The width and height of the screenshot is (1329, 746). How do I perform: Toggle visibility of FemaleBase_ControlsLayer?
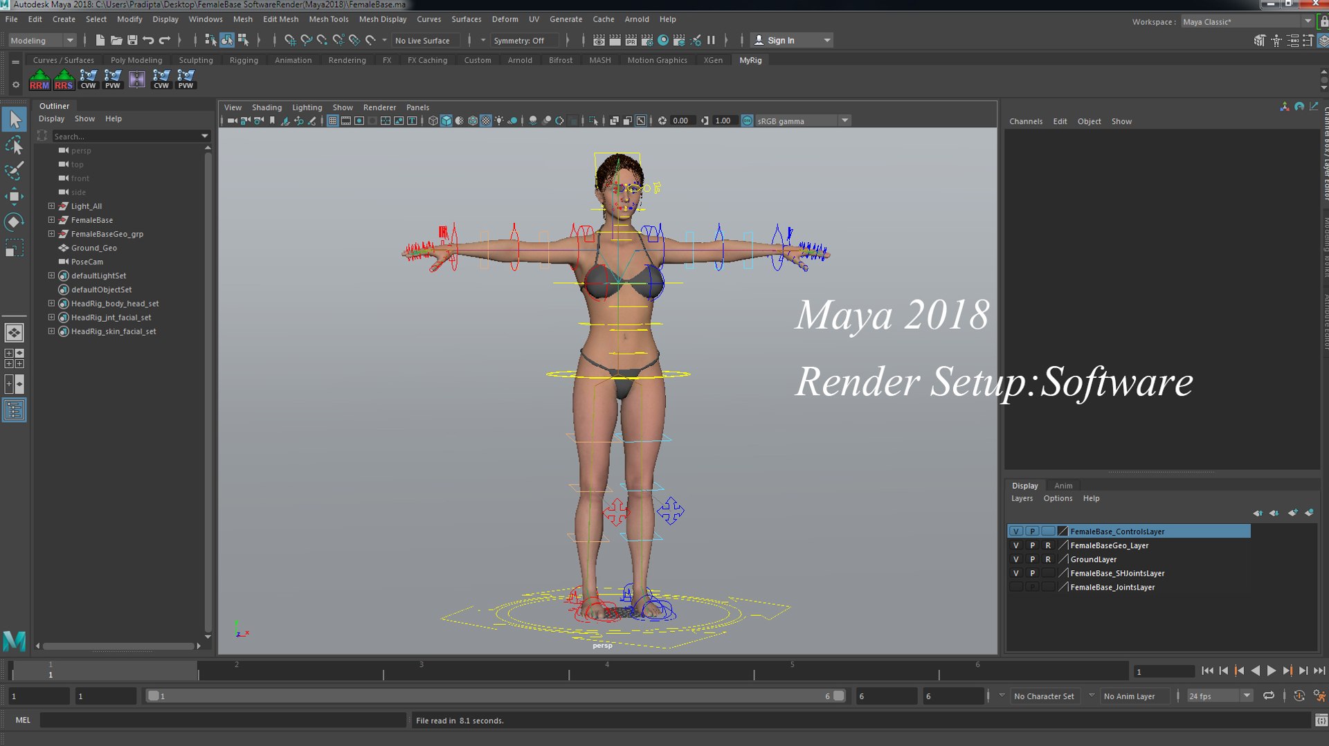[x=1015, y=531]
